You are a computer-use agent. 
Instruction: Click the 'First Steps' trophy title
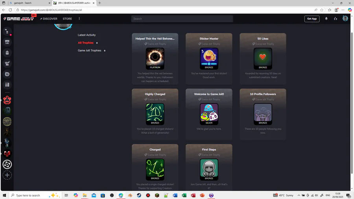click(x=209, y=149)
